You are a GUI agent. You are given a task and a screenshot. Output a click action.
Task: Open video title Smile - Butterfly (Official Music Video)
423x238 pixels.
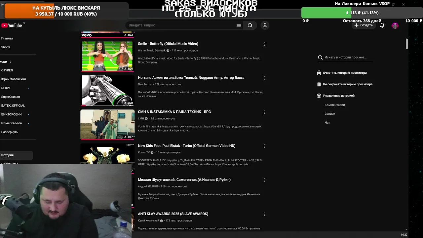(168, 44)
